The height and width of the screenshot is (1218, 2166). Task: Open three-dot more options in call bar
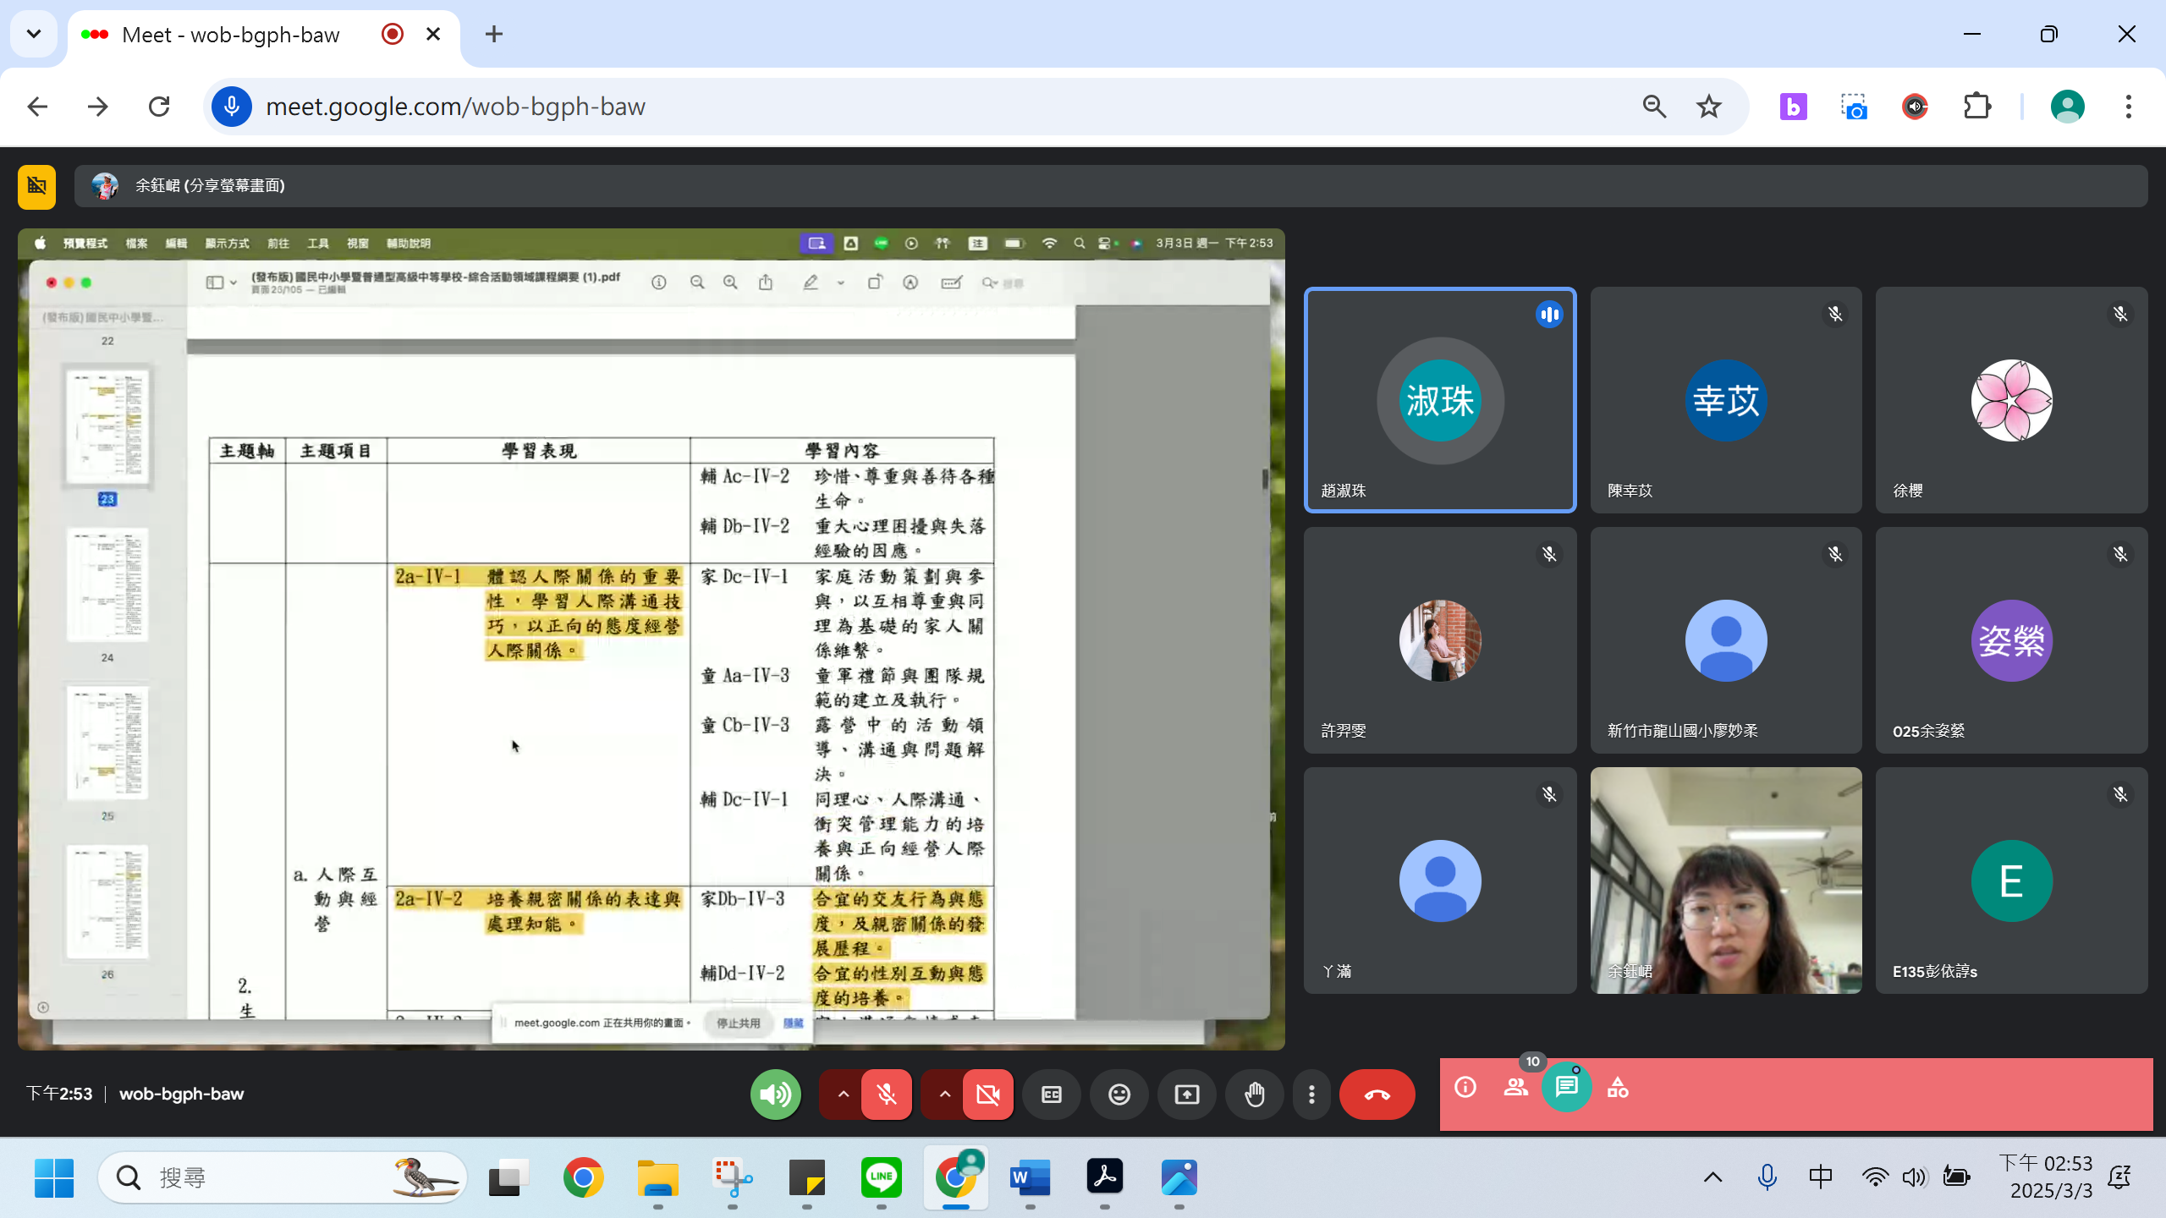(1311, 1095)
